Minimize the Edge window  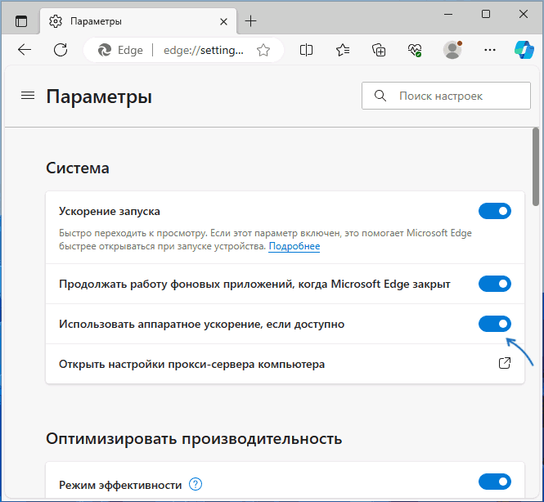(448, 14)
